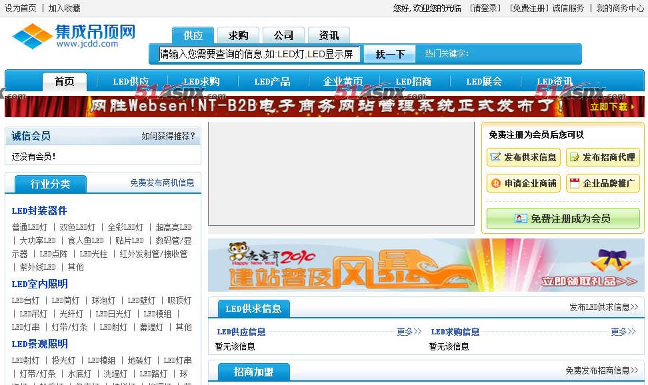Open LED封装器件 category heading
The height and width of the screenshot is (385, 648).
39,210
